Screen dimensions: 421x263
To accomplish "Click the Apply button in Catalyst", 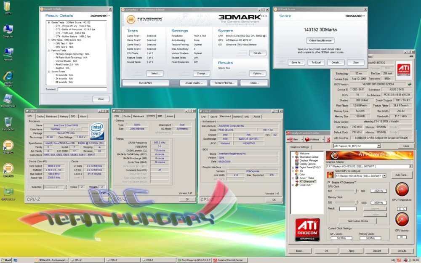I will click(x=352, y=251).
